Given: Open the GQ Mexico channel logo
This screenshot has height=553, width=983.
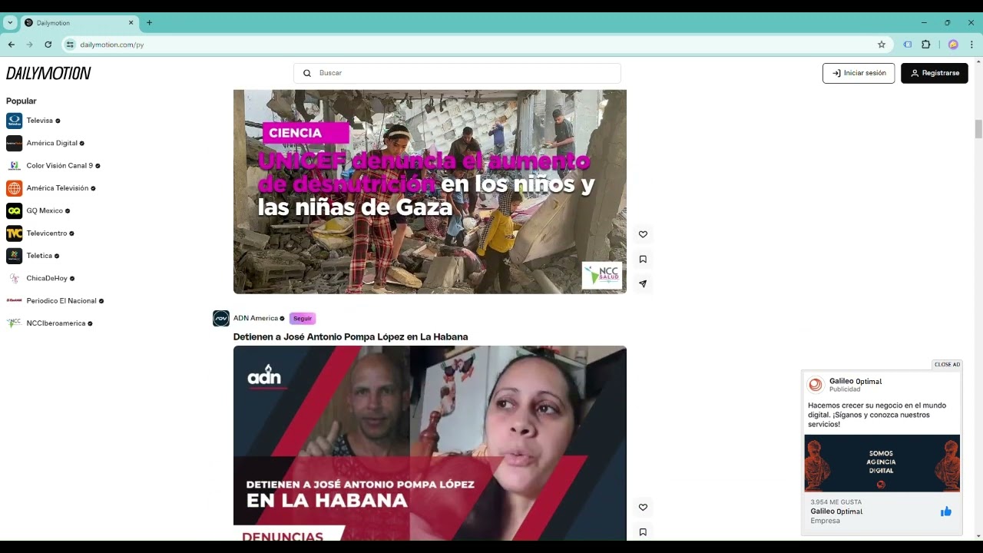Looking at the screenshot, I should (15, 210).
